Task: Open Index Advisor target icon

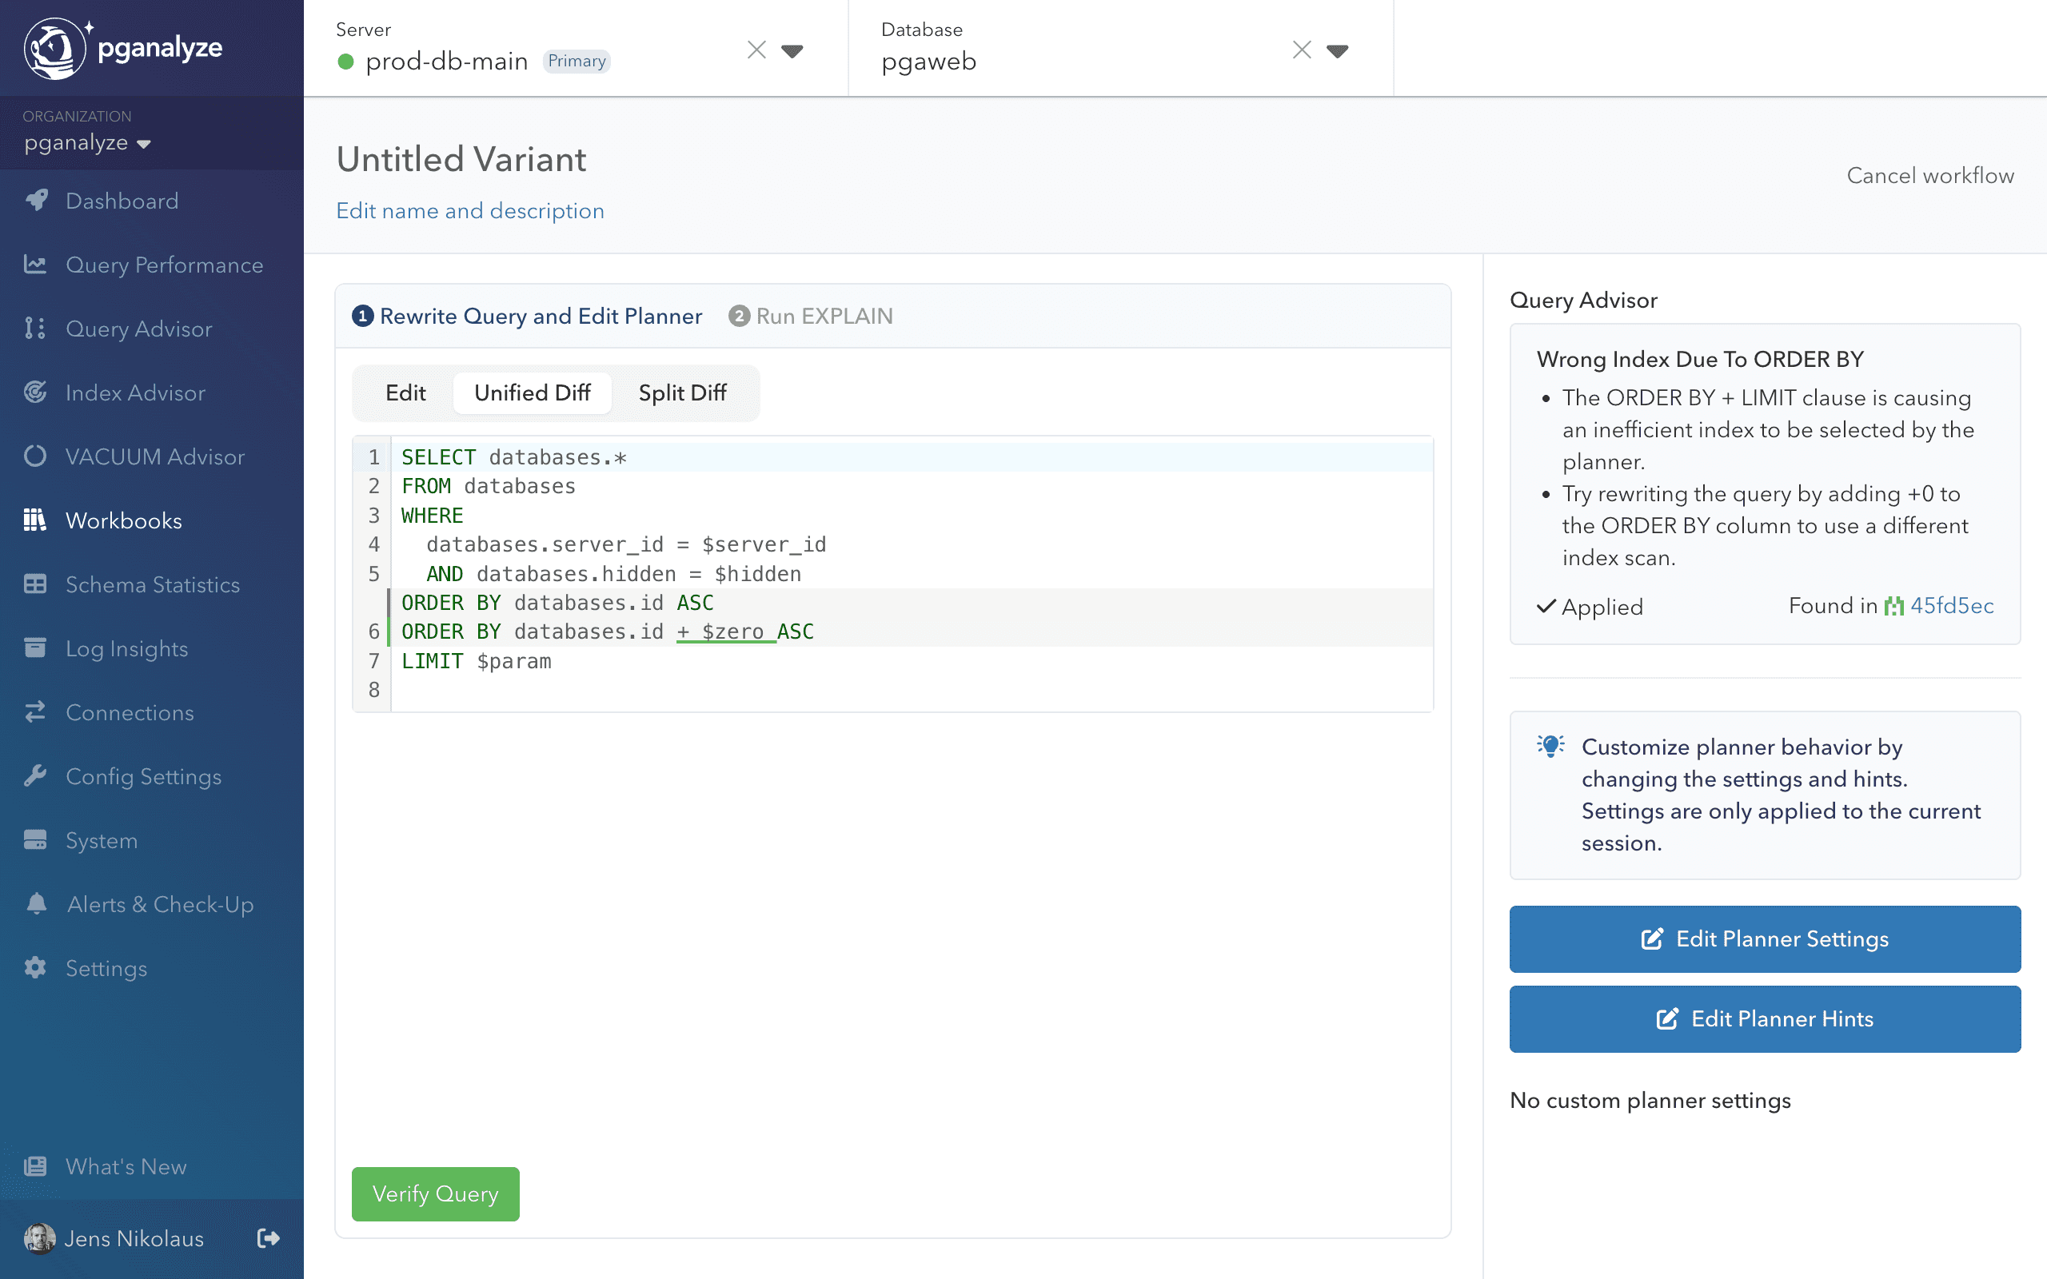Action: click(35, 392)
